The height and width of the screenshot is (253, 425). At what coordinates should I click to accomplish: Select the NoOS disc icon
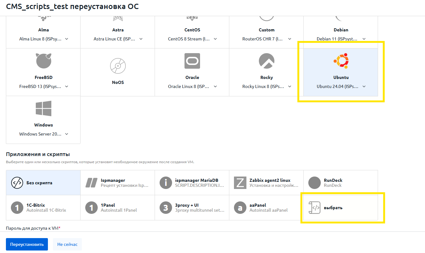click(118, 66)
